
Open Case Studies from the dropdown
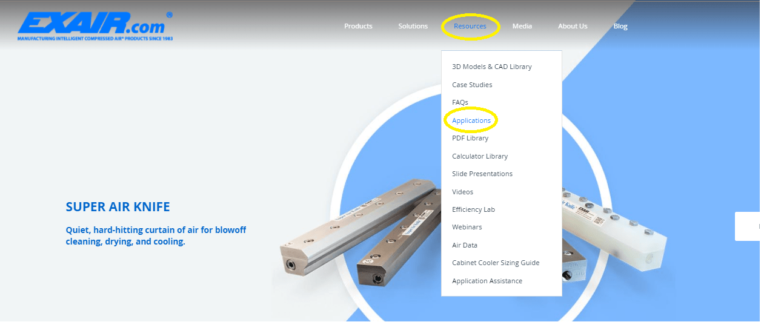[x=472, y=85]
